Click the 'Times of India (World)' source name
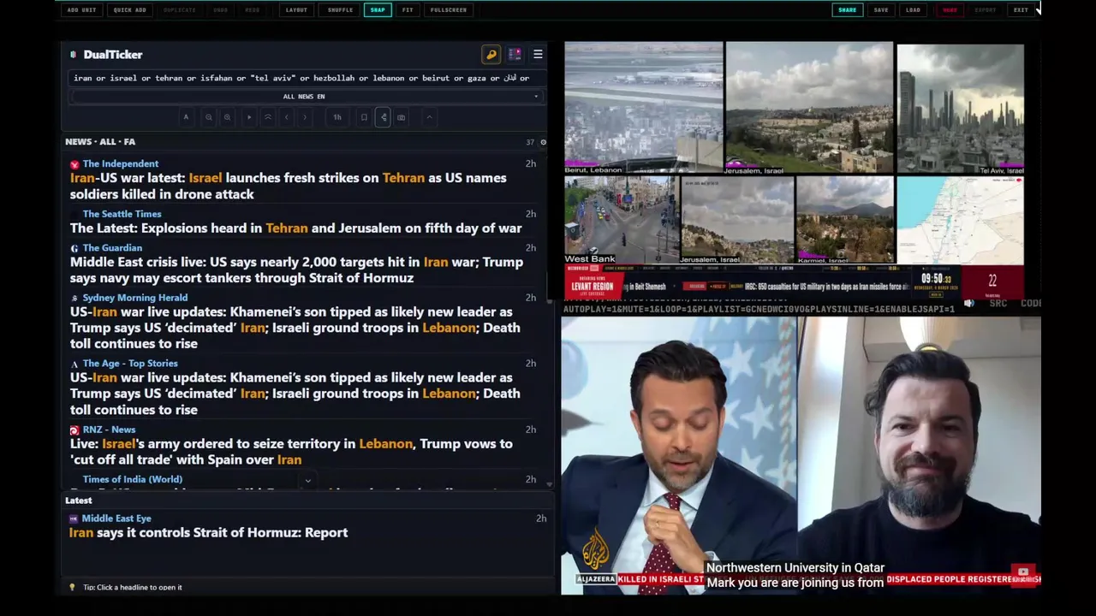 point(133,480)
